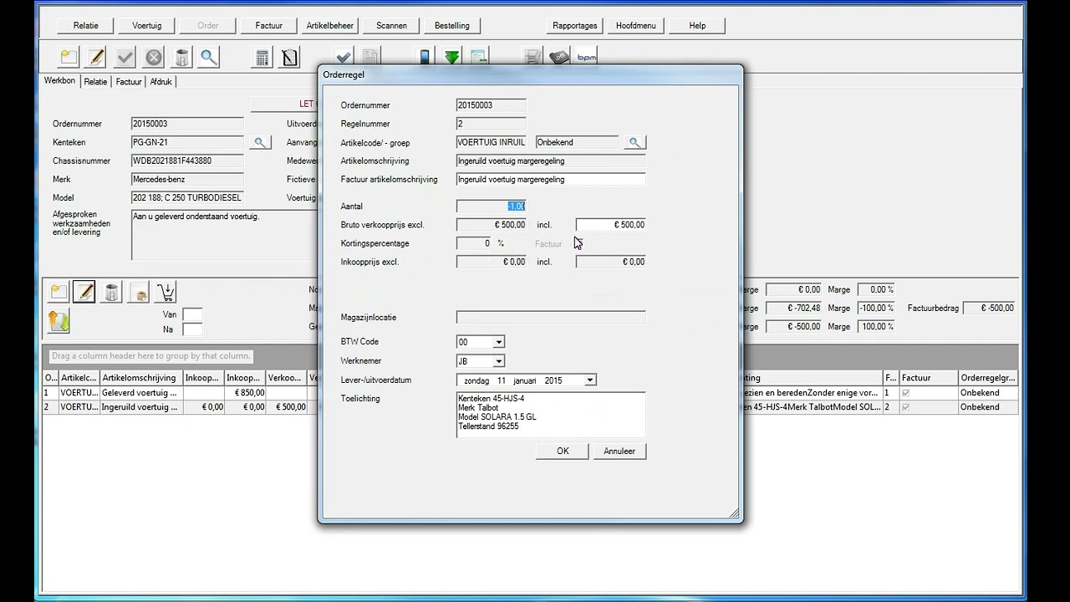Click the Afgesproken werkzaamheden text area

tap(224, 235)
